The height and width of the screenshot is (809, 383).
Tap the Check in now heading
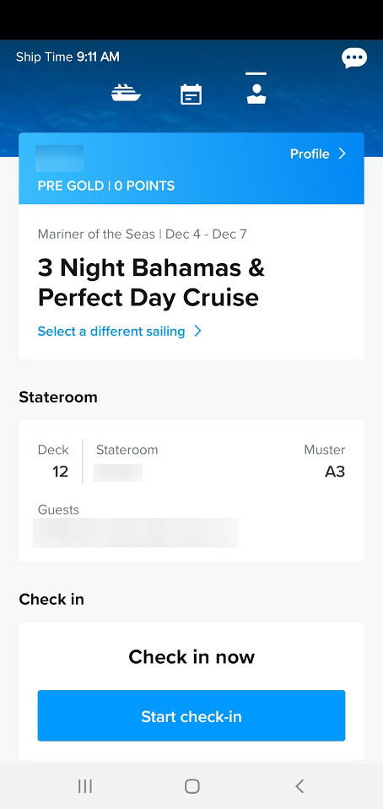[191, 657]
